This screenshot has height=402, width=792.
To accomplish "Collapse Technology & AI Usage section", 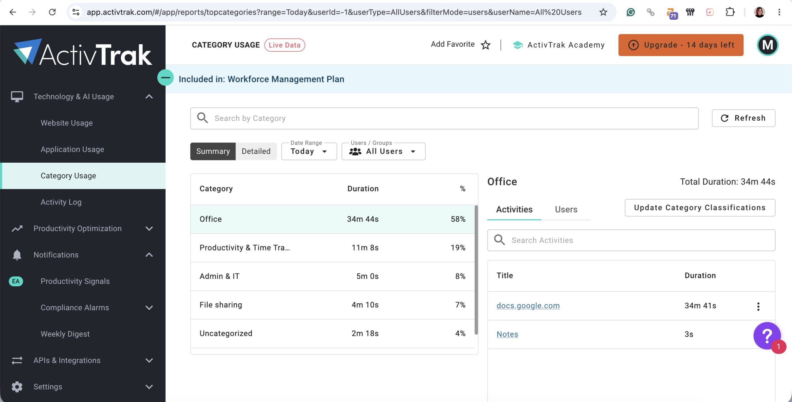I will coord(149,96).
